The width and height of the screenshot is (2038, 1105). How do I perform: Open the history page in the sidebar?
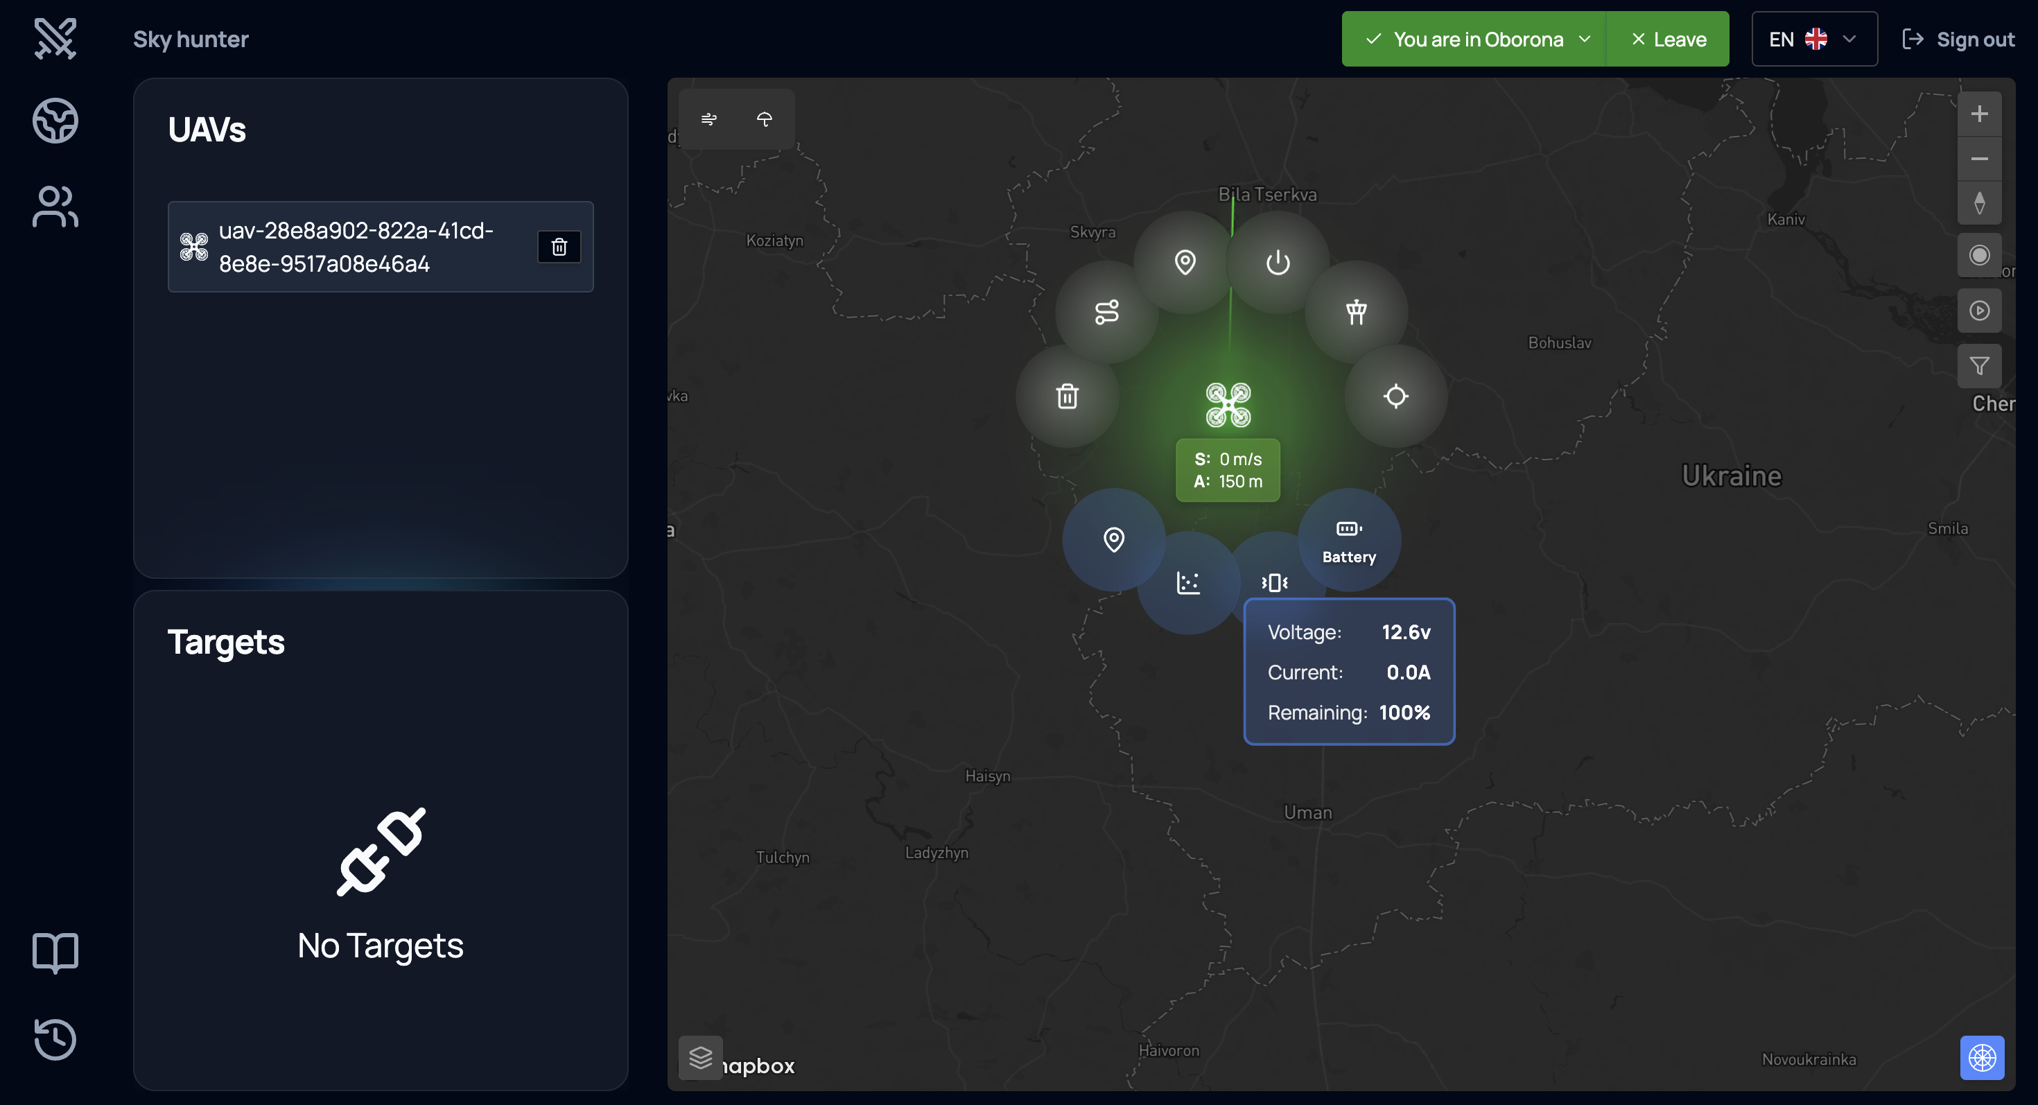click(55, 1038)
